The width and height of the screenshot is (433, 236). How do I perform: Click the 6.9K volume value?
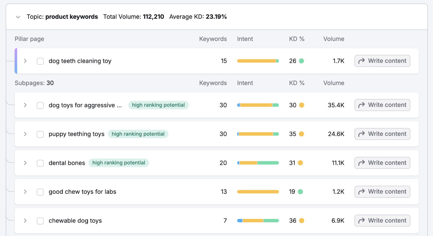[x=338, y=221]
